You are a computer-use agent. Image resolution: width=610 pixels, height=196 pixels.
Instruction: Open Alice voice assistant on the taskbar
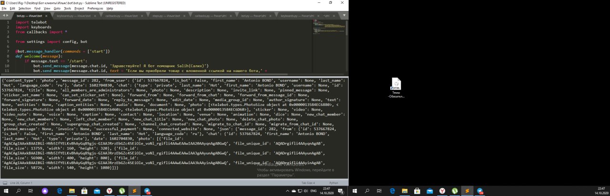click(x=45, y=191)
